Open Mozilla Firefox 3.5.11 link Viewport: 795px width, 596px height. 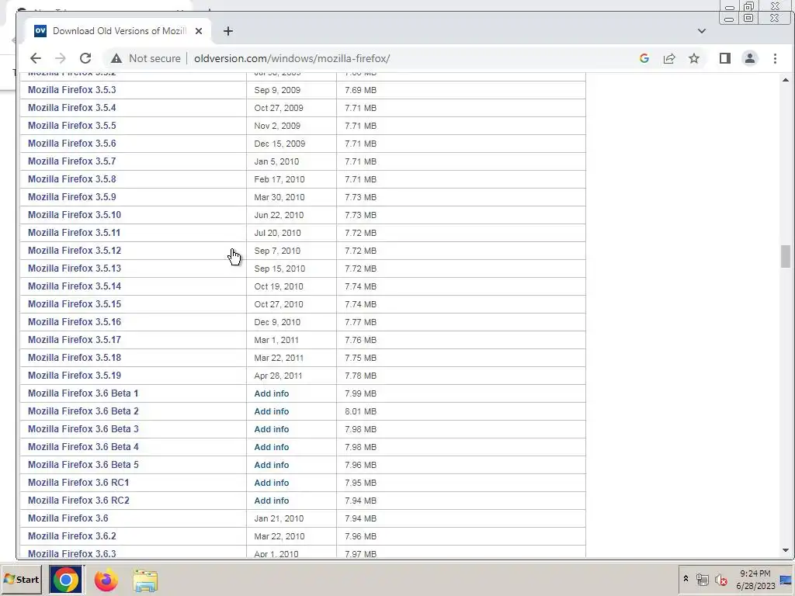(x=74, y=233)
